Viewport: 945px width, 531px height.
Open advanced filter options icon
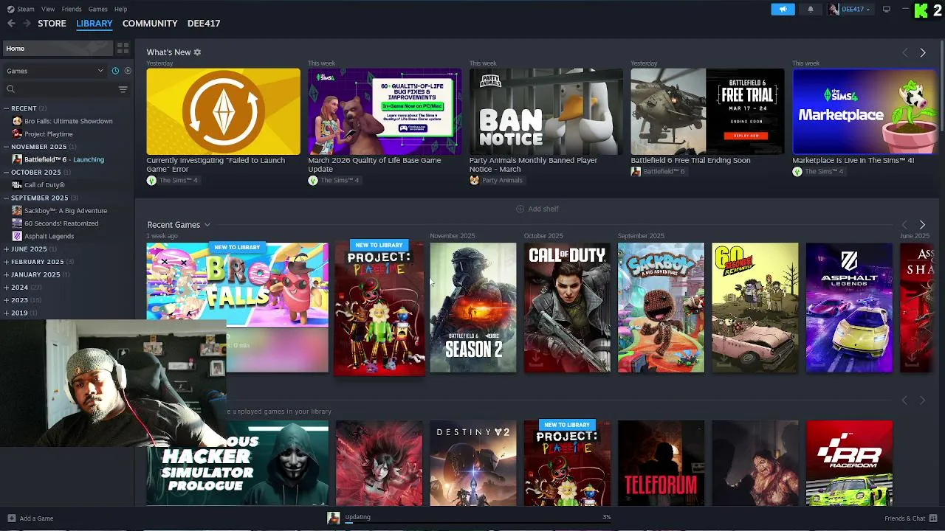pos(123,89)
